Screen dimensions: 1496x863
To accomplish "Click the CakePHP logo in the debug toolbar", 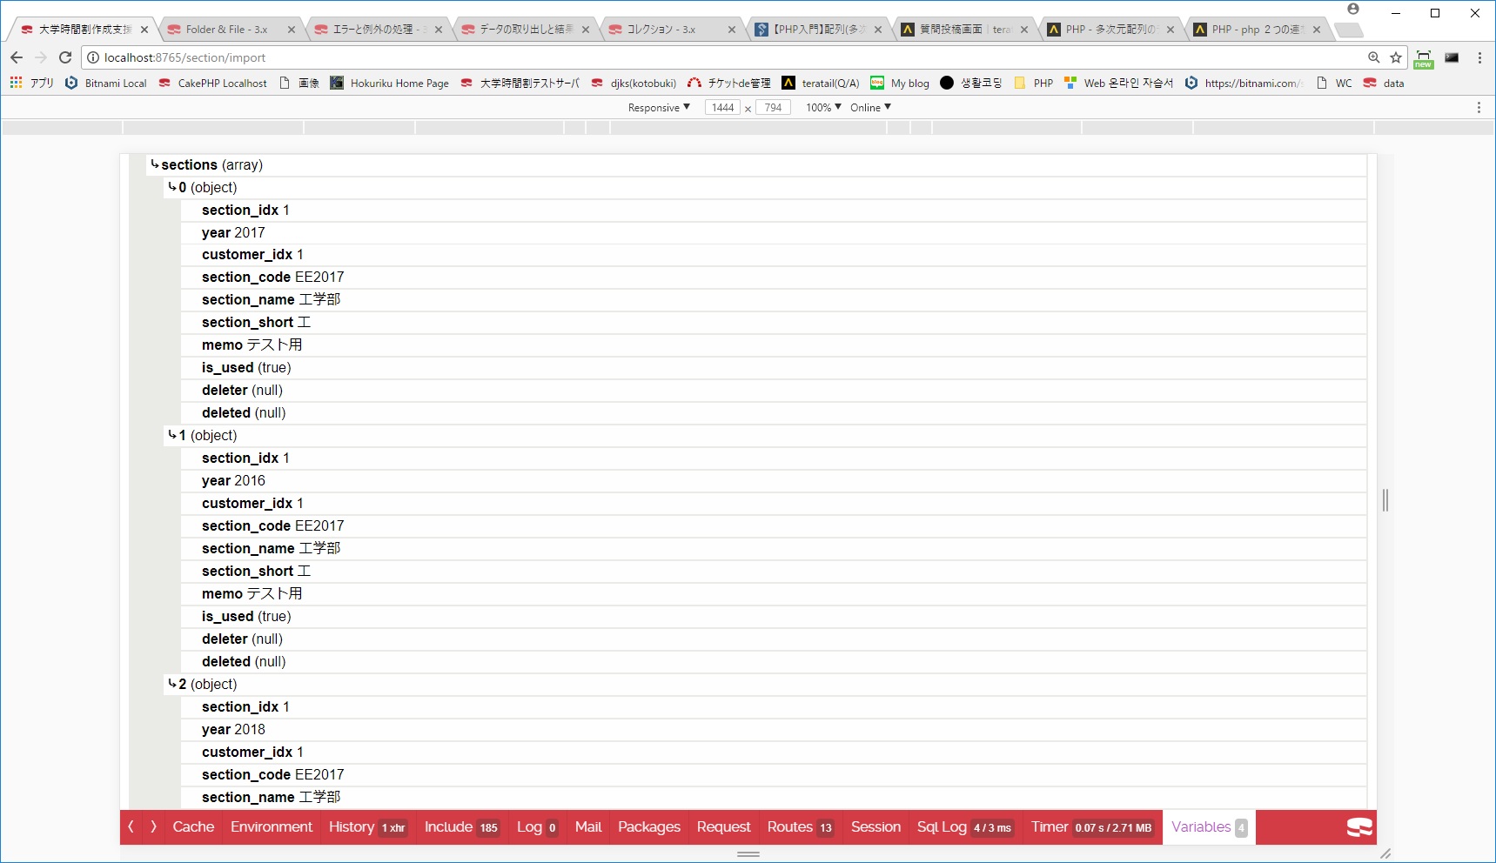I will 1359,826.
